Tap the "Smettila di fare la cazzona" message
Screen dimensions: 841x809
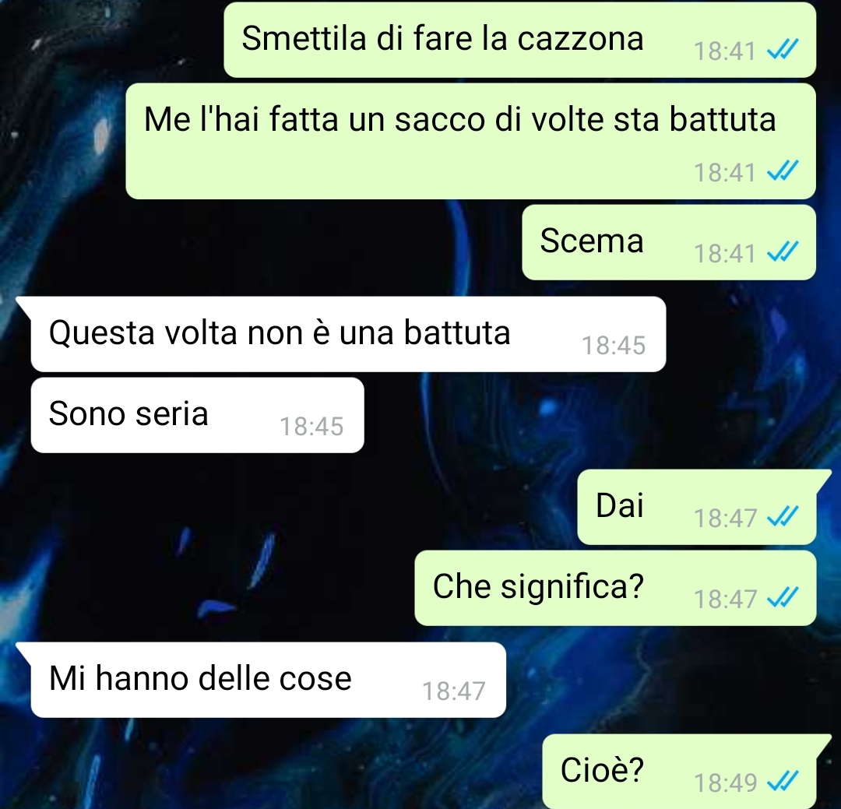519,40
